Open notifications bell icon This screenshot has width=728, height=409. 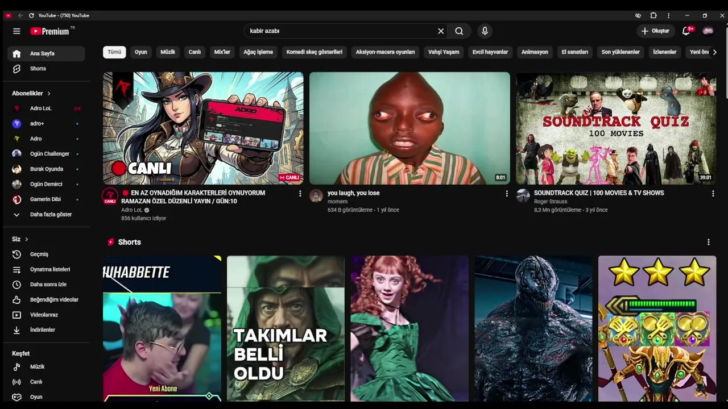tap(686, 31)
